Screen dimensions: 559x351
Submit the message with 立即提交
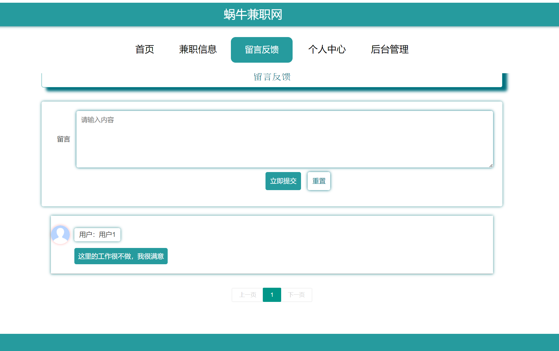click(x=283, y=181)
